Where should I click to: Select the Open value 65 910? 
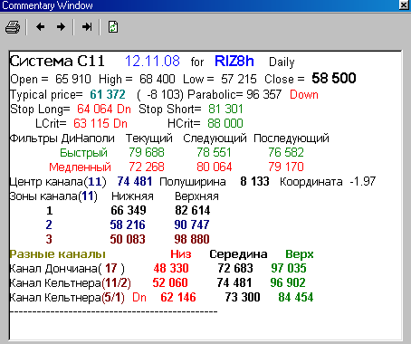coord(73,79)
